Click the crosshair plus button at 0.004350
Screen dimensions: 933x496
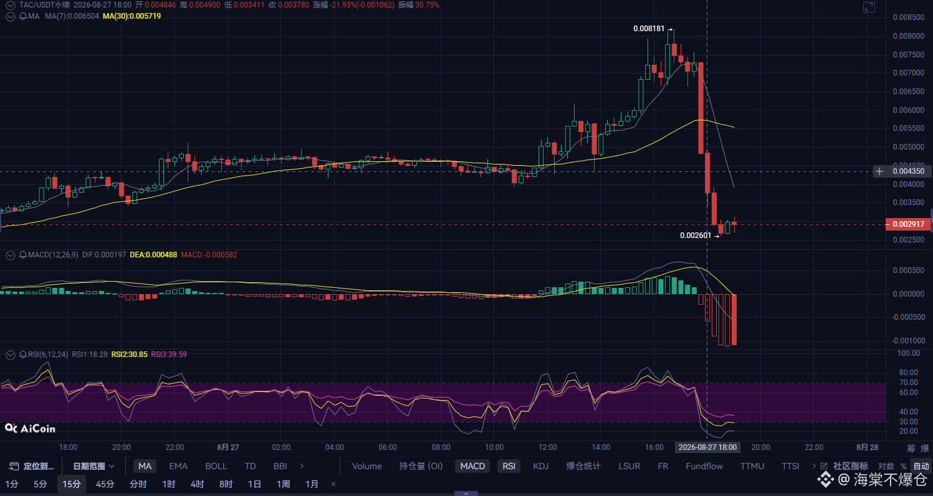(879, 171)
